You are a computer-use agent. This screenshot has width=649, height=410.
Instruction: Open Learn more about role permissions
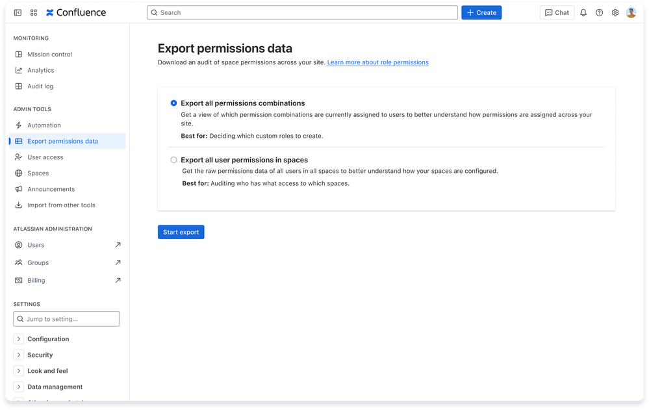pos(377,62)
